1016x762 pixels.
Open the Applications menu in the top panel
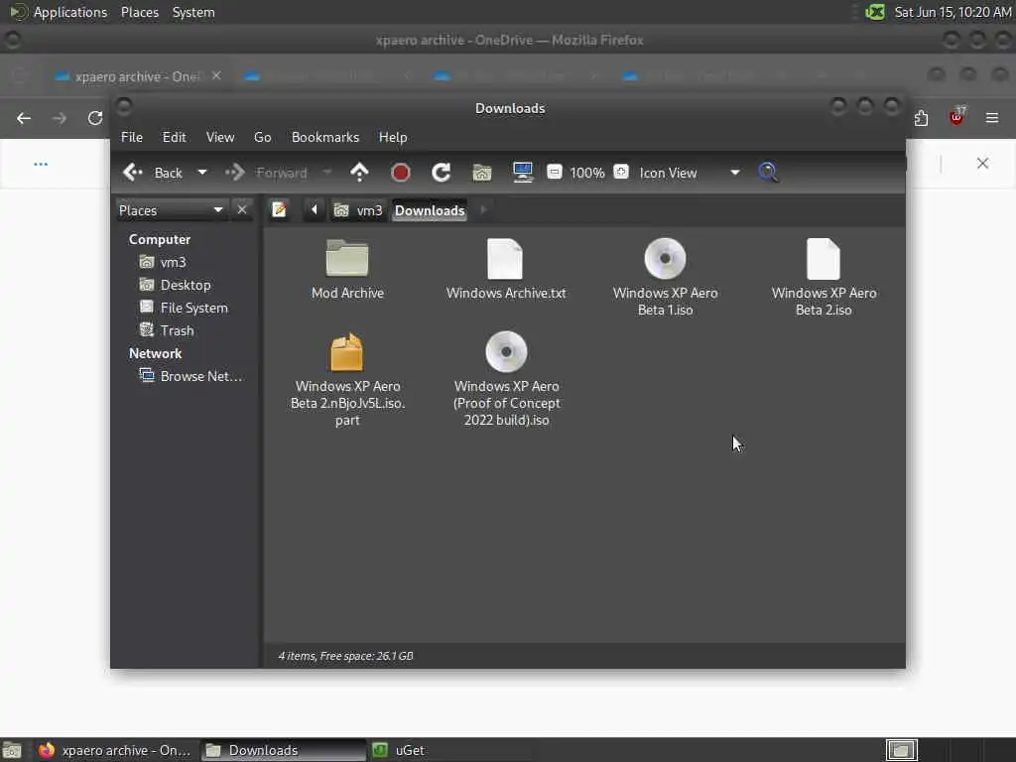(59, 12)
